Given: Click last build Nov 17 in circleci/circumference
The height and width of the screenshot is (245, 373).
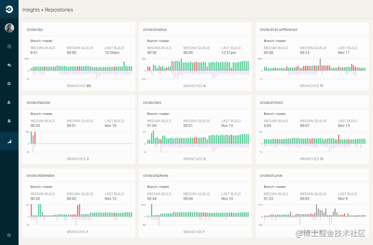Looking at the screenshot, I should point(344,52).
